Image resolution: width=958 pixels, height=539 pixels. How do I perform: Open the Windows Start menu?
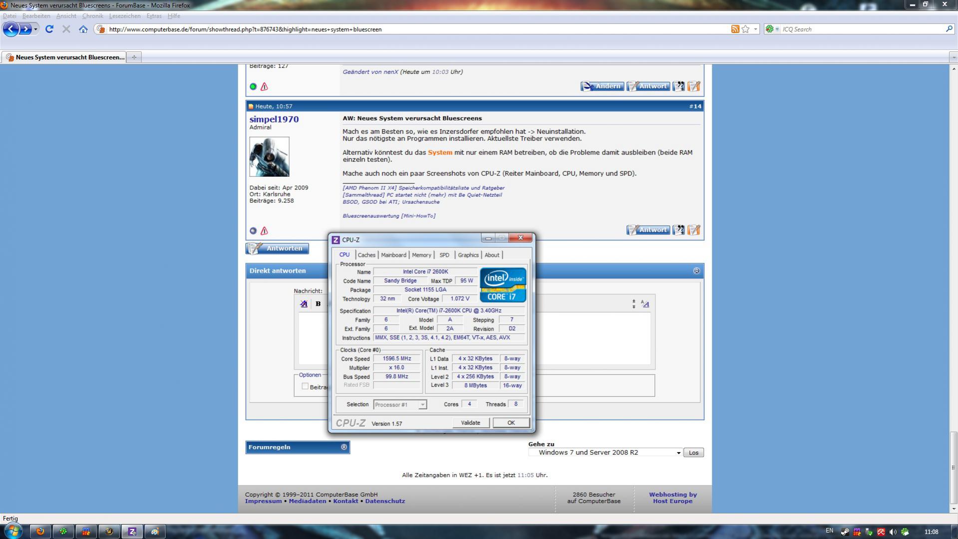click(13, 531)
